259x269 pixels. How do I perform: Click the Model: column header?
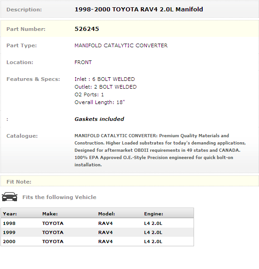point(106,214)
